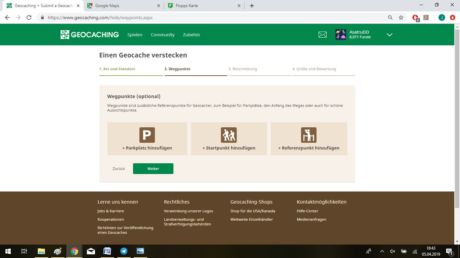The image size is (460, 258).
Task: Add a trailhead via Startpunkt hinzufügen
Action: [229, 139]
